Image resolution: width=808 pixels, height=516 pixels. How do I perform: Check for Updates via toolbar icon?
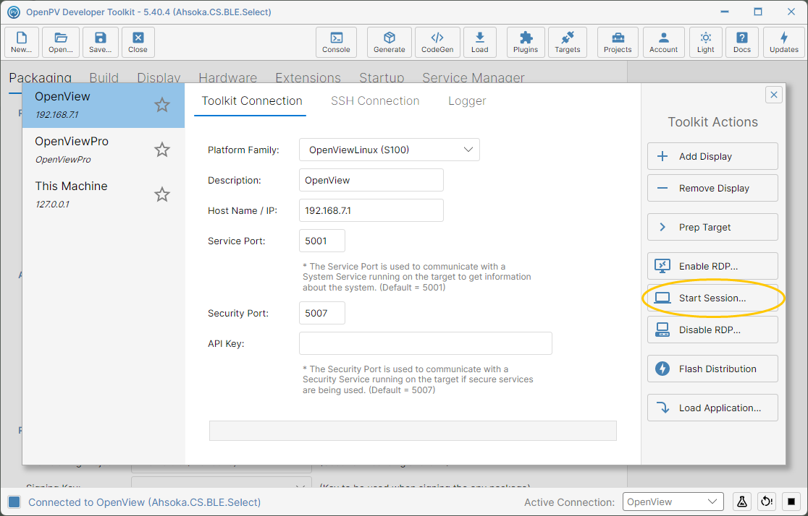[784, 42]
